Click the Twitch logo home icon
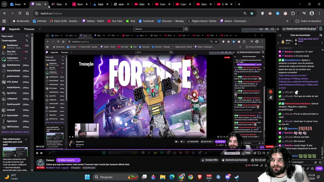Screen dimensions: 324x182 tap(3, 29)
